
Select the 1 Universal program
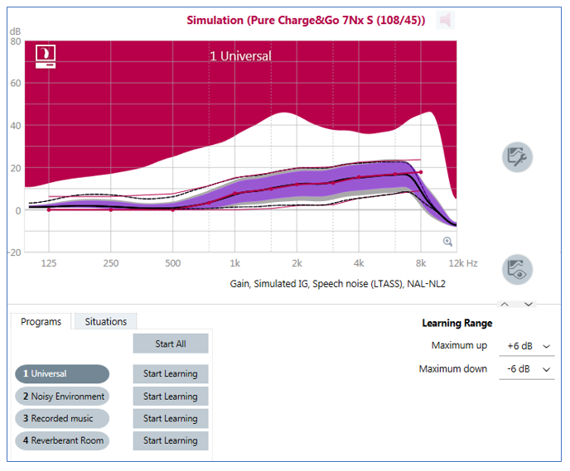pyautogui.click(x=62, y=373)
